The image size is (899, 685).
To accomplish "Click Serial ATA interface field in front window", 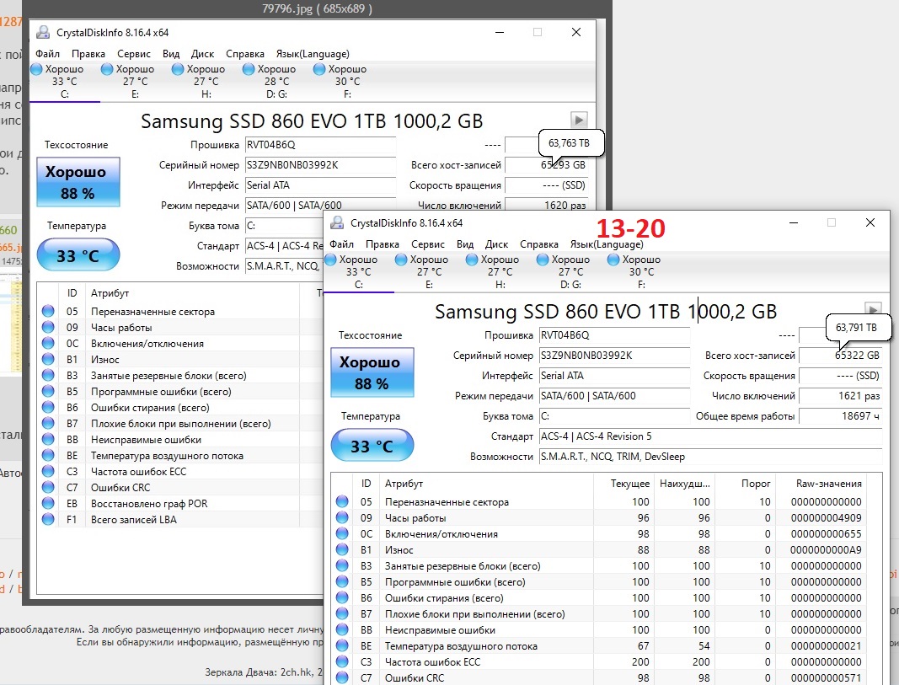I will coord(614,376).
